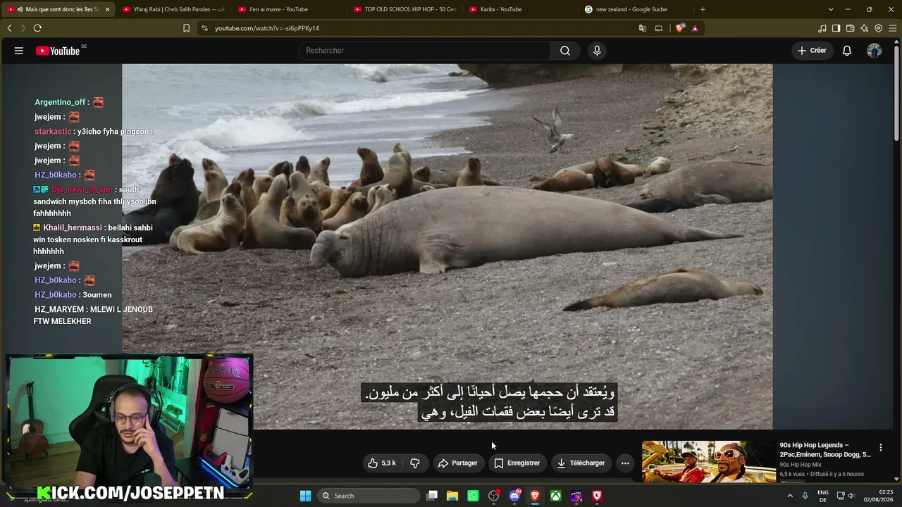Screen dimensions: 902x507
Task: Dislike the video
Action: pos(415,463)
